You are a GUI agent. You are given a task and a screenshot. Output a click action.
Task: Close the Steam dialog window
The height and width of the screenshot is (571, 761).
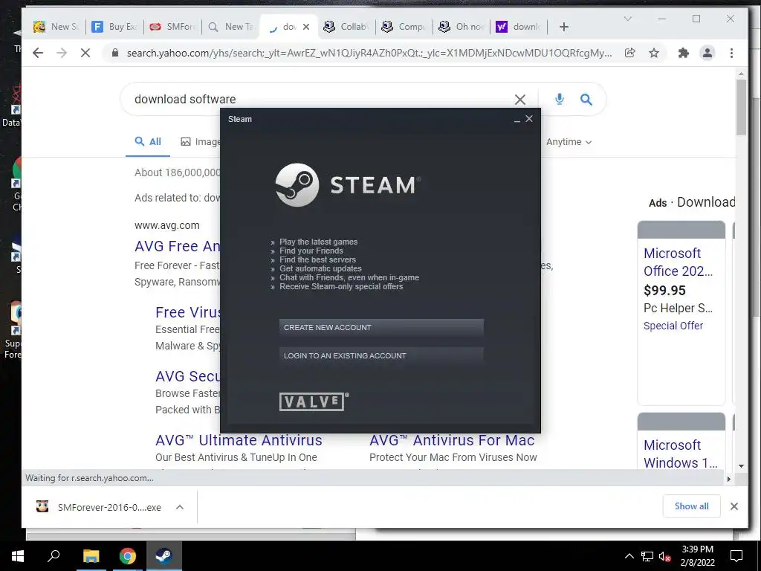[529, 118]
